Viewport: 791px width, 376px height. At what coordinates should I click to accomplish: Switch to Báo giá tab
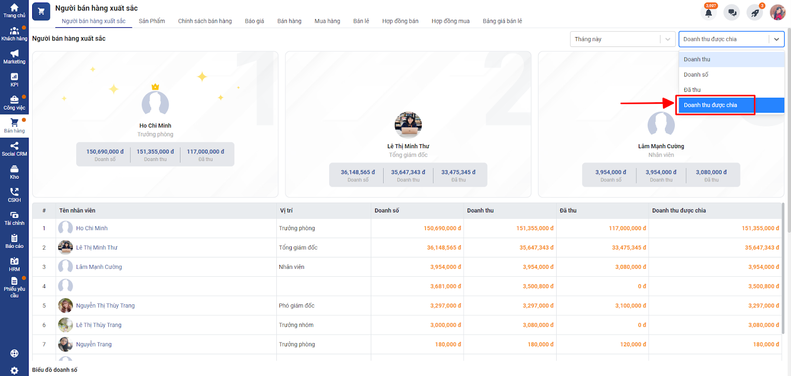coord(255,21)
